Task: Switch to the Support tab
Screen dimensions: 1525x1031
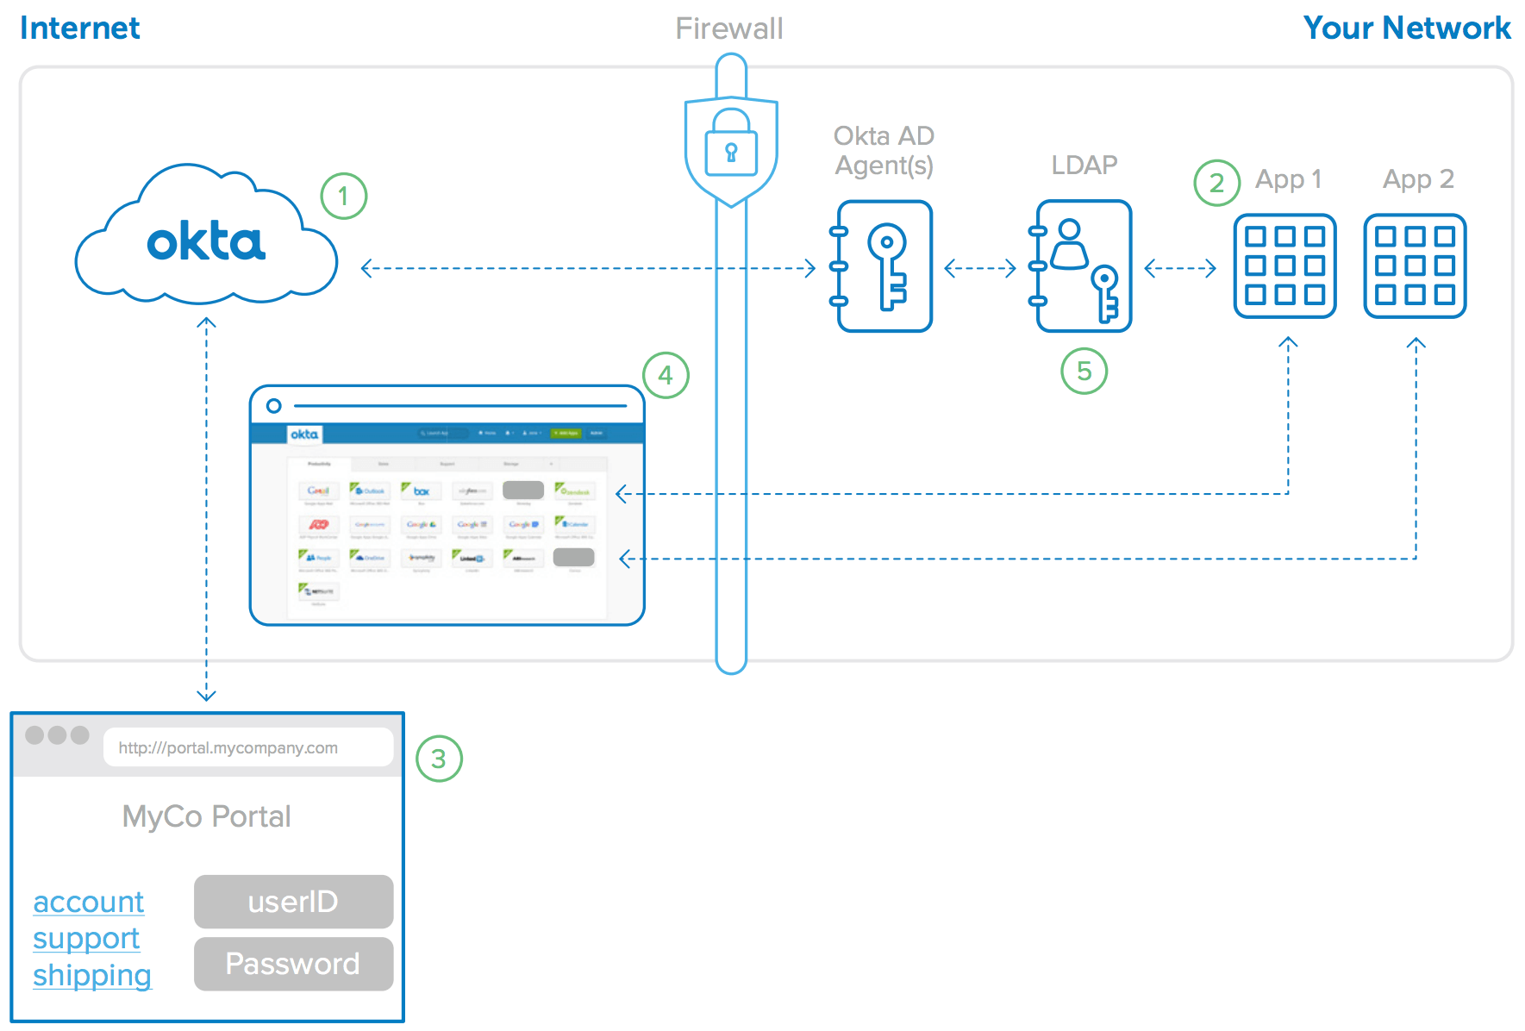Action: (x=447, y=464)
